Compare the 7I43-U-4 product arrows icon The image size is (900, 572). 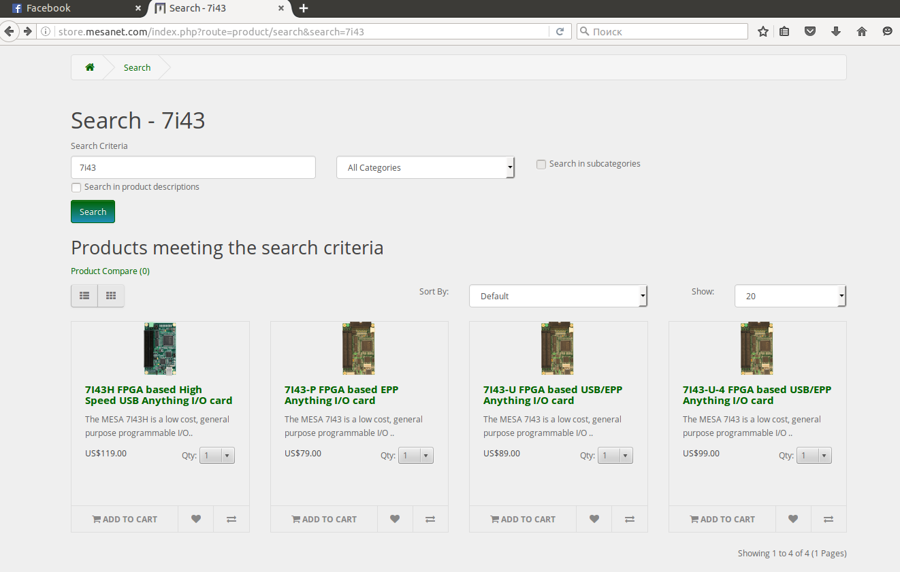[x=829, y=519]
